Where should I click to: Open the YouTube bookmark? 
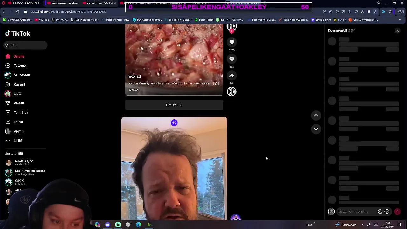click(42, 20)
